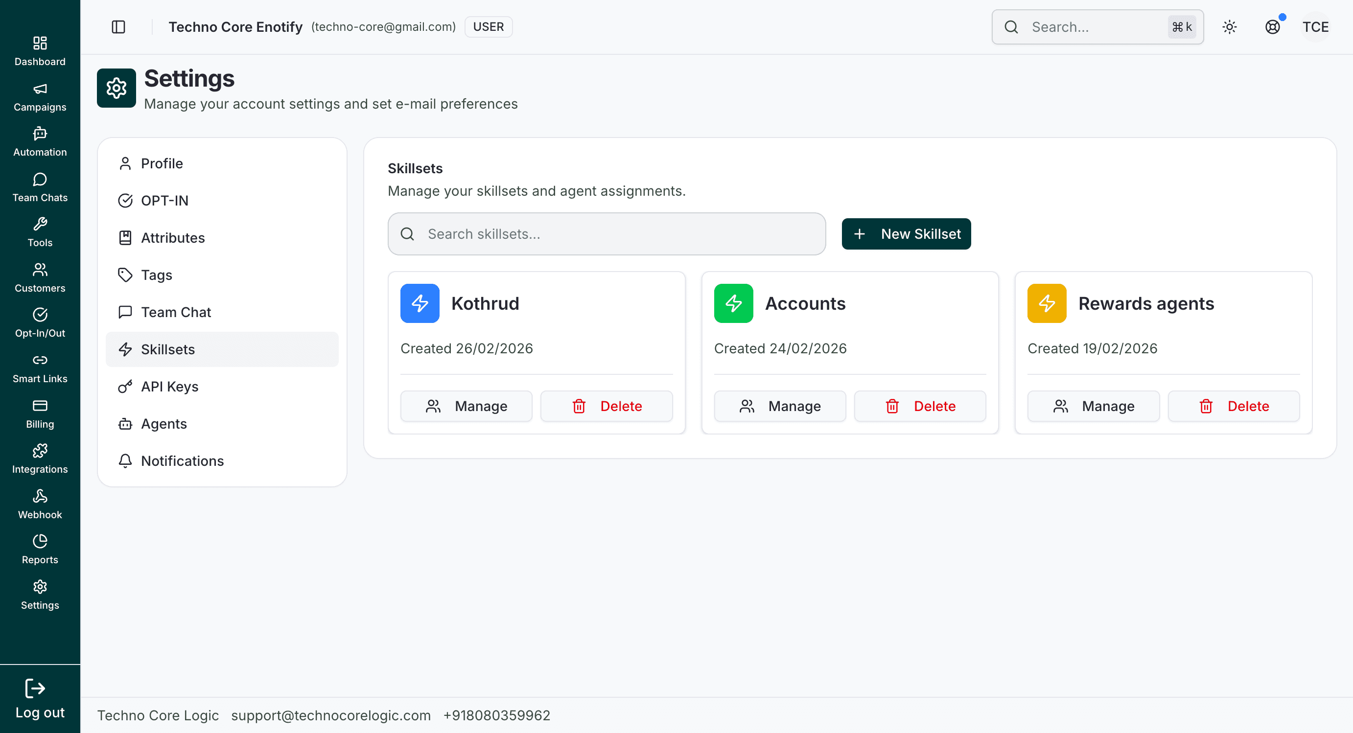1353x733 pixels.
Task: Manage the Rewards agents skillset
Action: pyautogui.click(x=1094, y=406)
